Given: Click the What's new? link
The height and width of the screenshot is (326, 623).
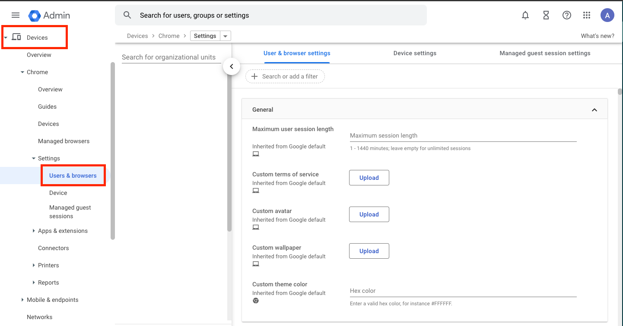Looking at the screenshot, I should [x=598, y=36].
